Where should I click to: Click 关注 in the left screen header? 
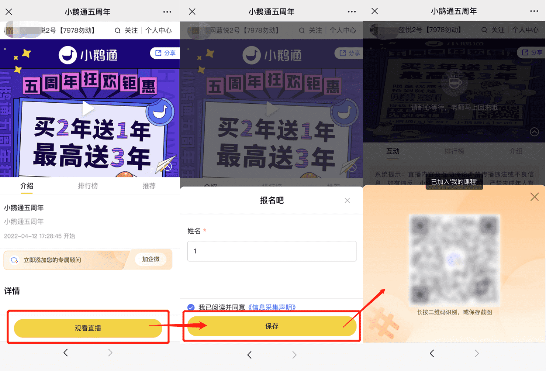[x=131, y=31]
